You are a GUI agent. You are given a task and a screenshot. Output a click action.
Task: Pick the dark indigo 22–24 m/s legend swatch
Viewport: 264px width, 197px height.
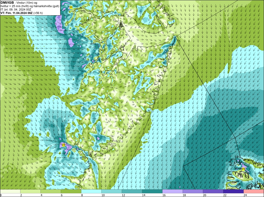point(233,191)
